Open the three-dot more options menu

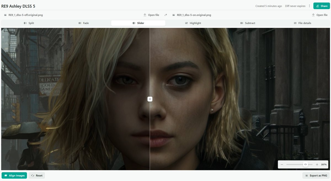(x=309, y=6)
